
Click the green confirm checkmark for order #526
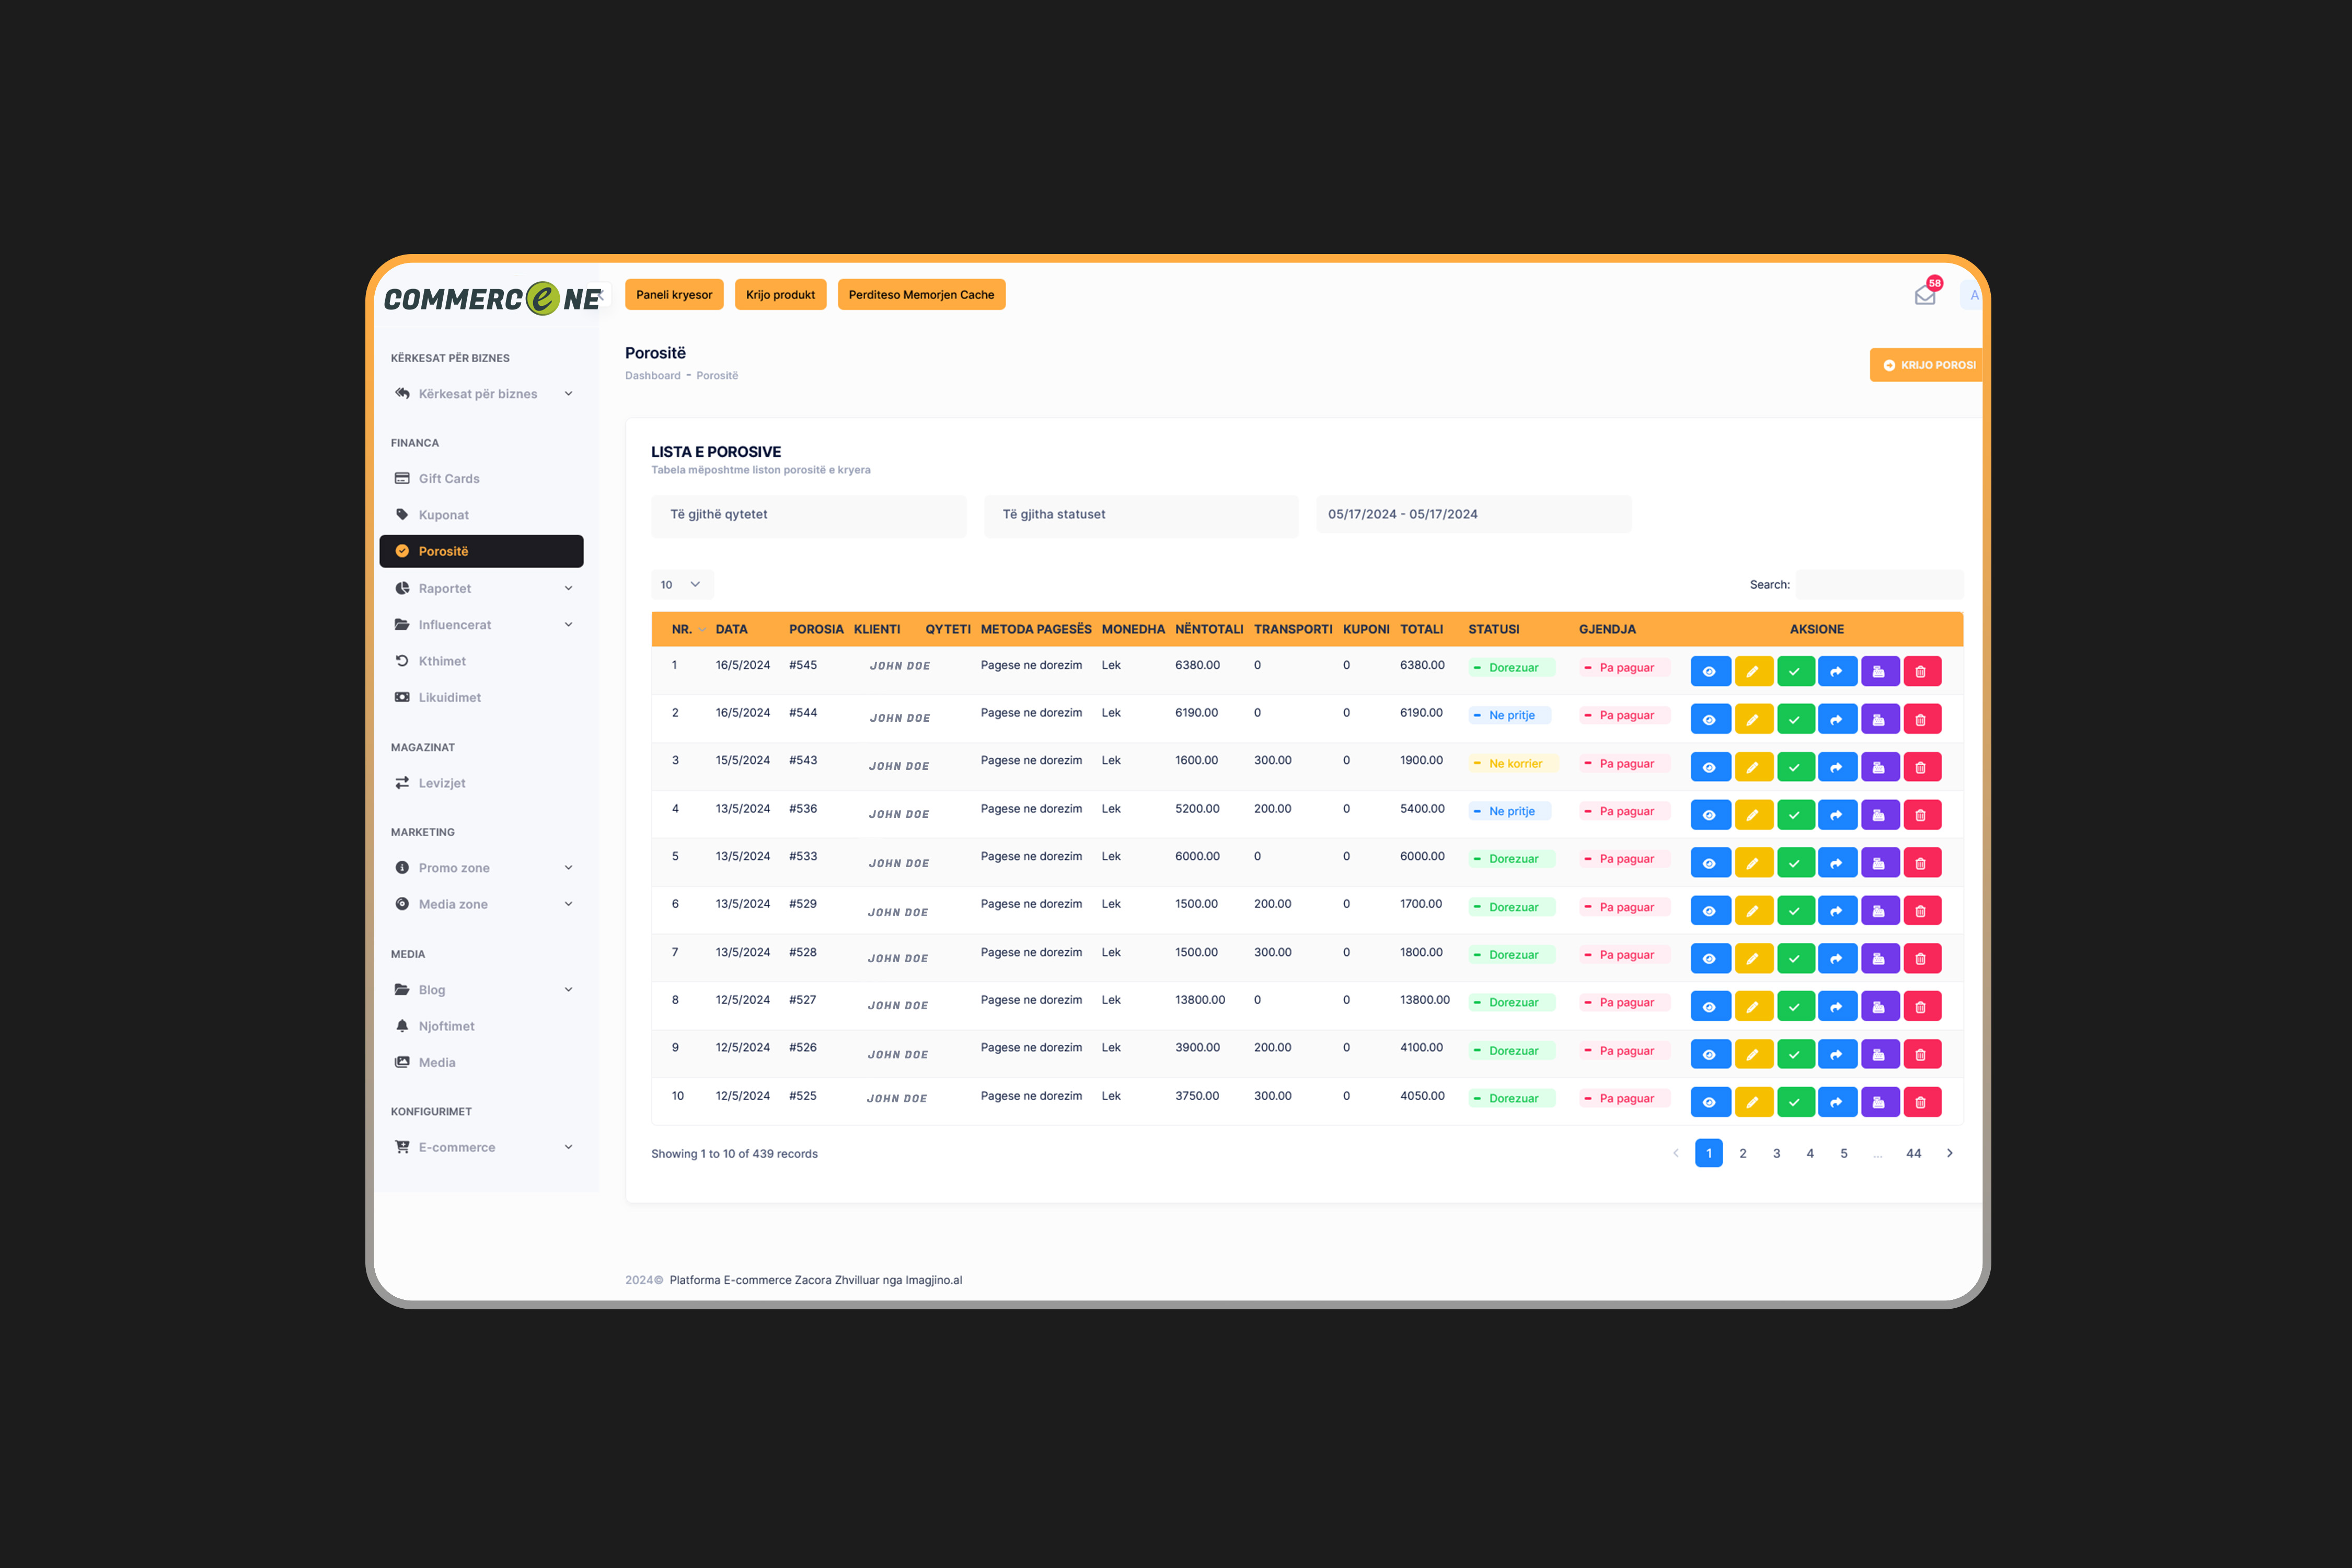click(1795, 1054)
